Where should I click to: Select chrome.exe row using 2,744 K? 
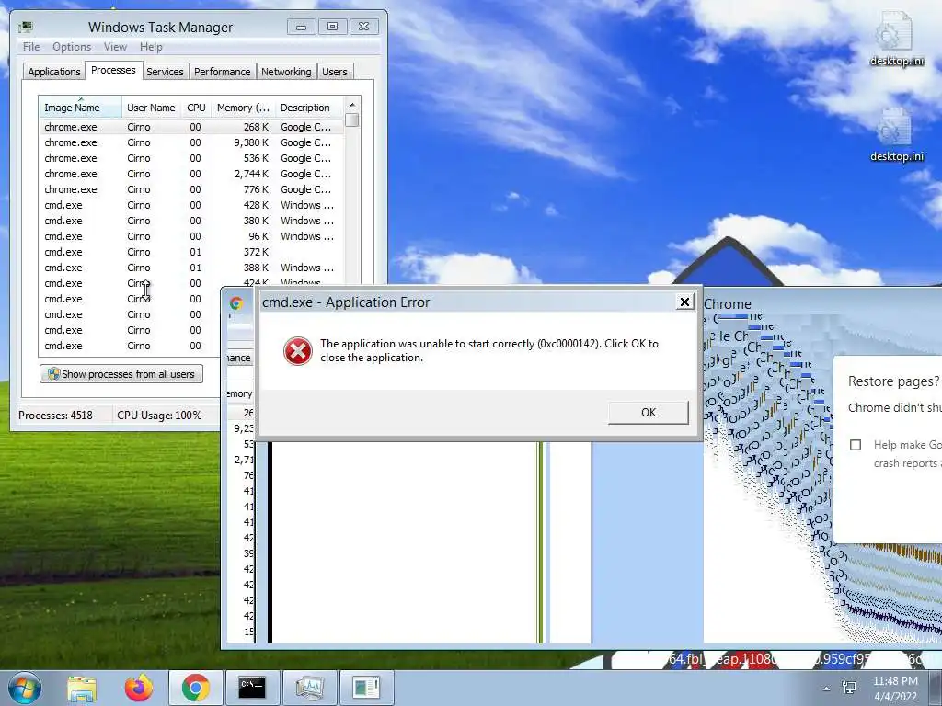(191, 174)
